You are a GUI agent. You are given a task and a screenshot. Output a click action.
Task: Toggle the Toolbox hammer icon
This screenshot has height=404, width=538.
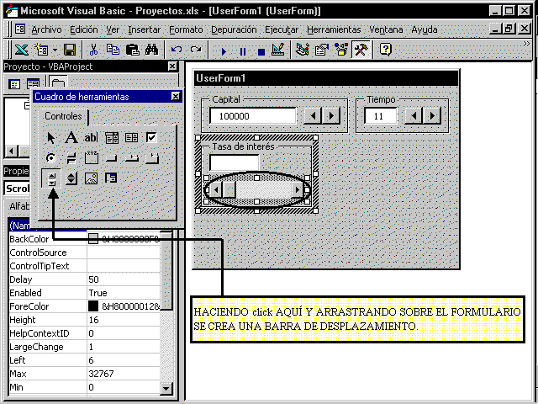[361, 50]
